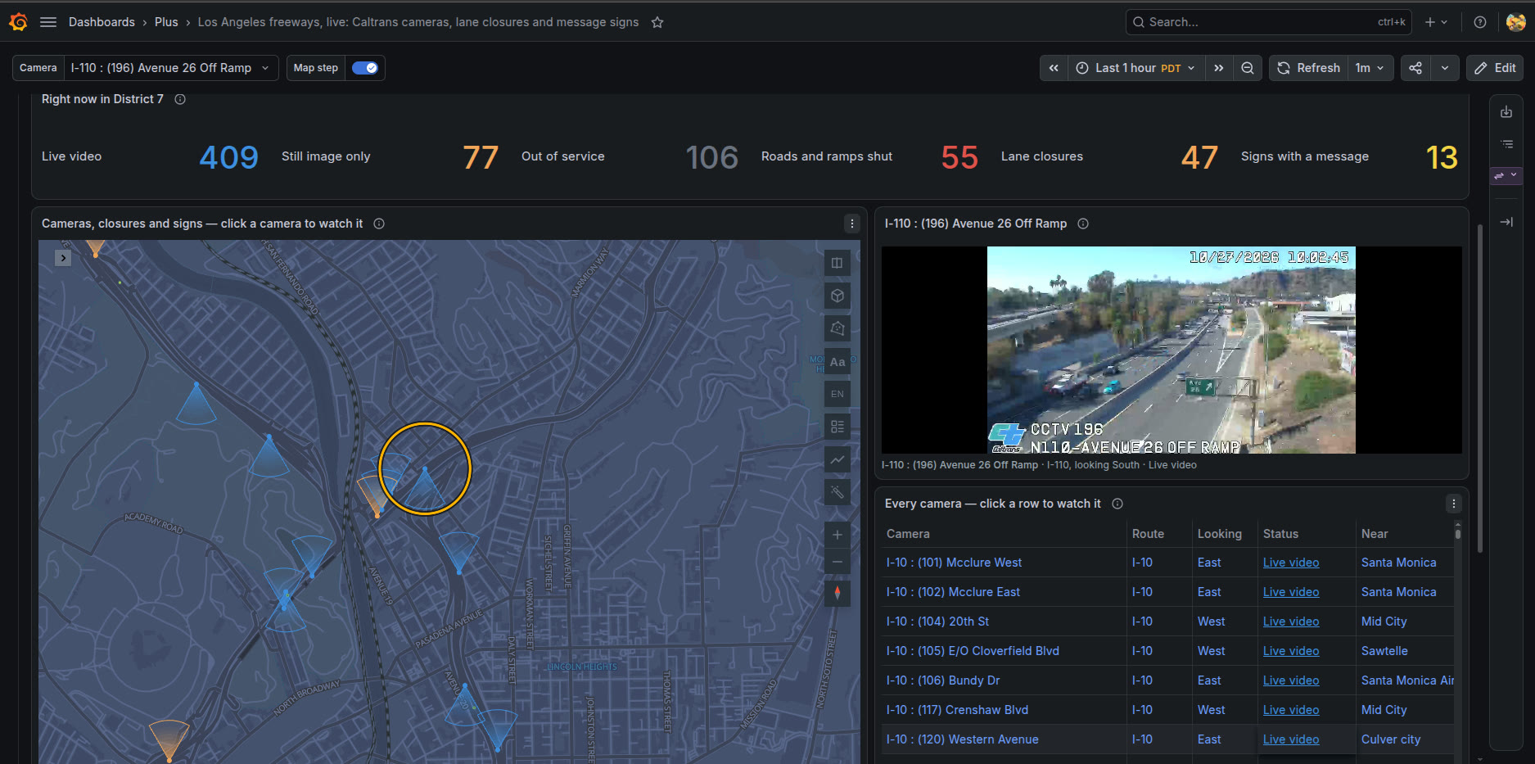Click the Edit dashboard button
The width and height of the screenshot is (1535, 764).
(1495, 68)
